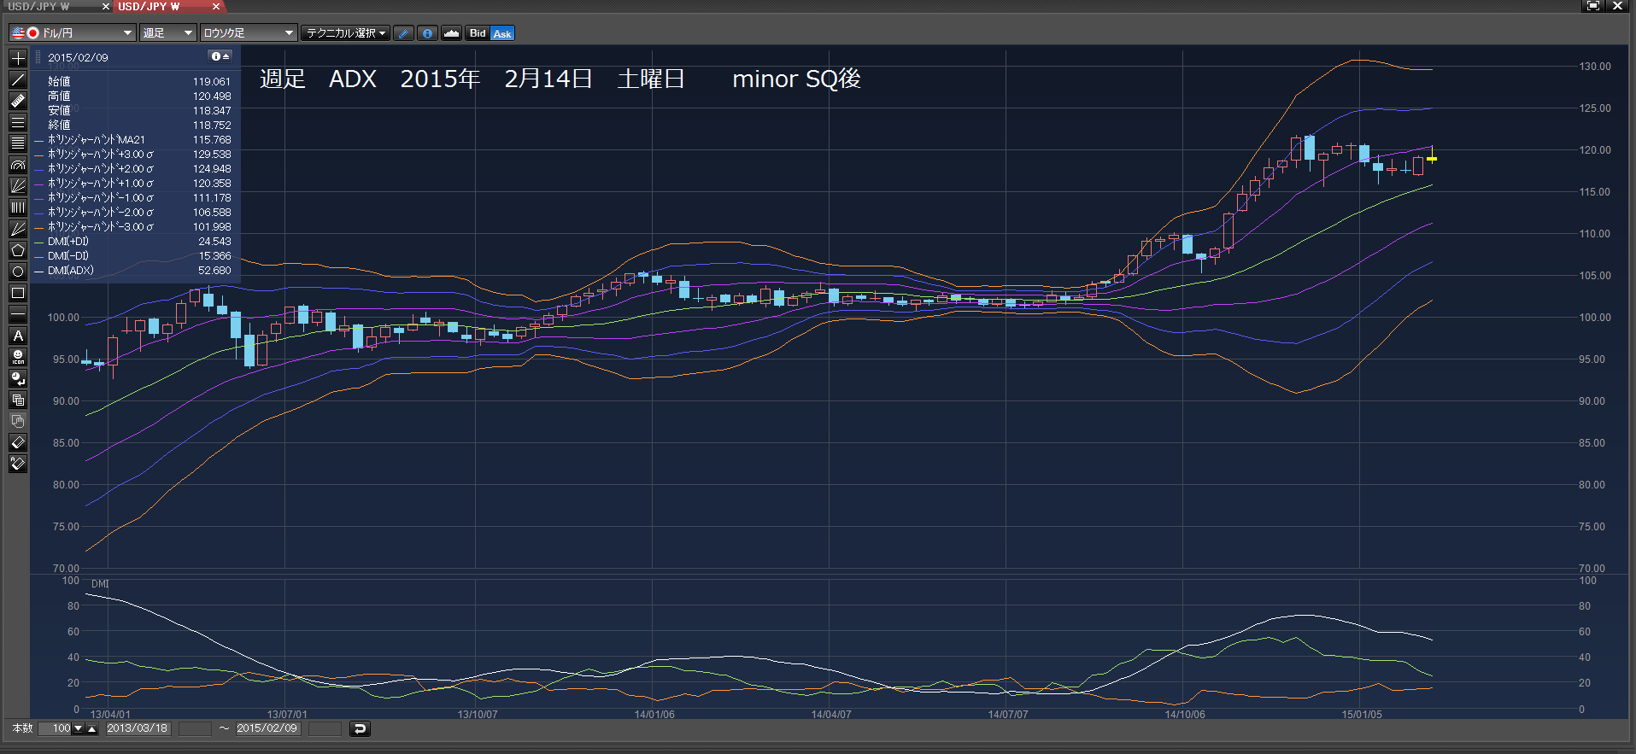
Task: Open the テクニカル選択 technical indicator menu
Action: (x=346, y=33)
